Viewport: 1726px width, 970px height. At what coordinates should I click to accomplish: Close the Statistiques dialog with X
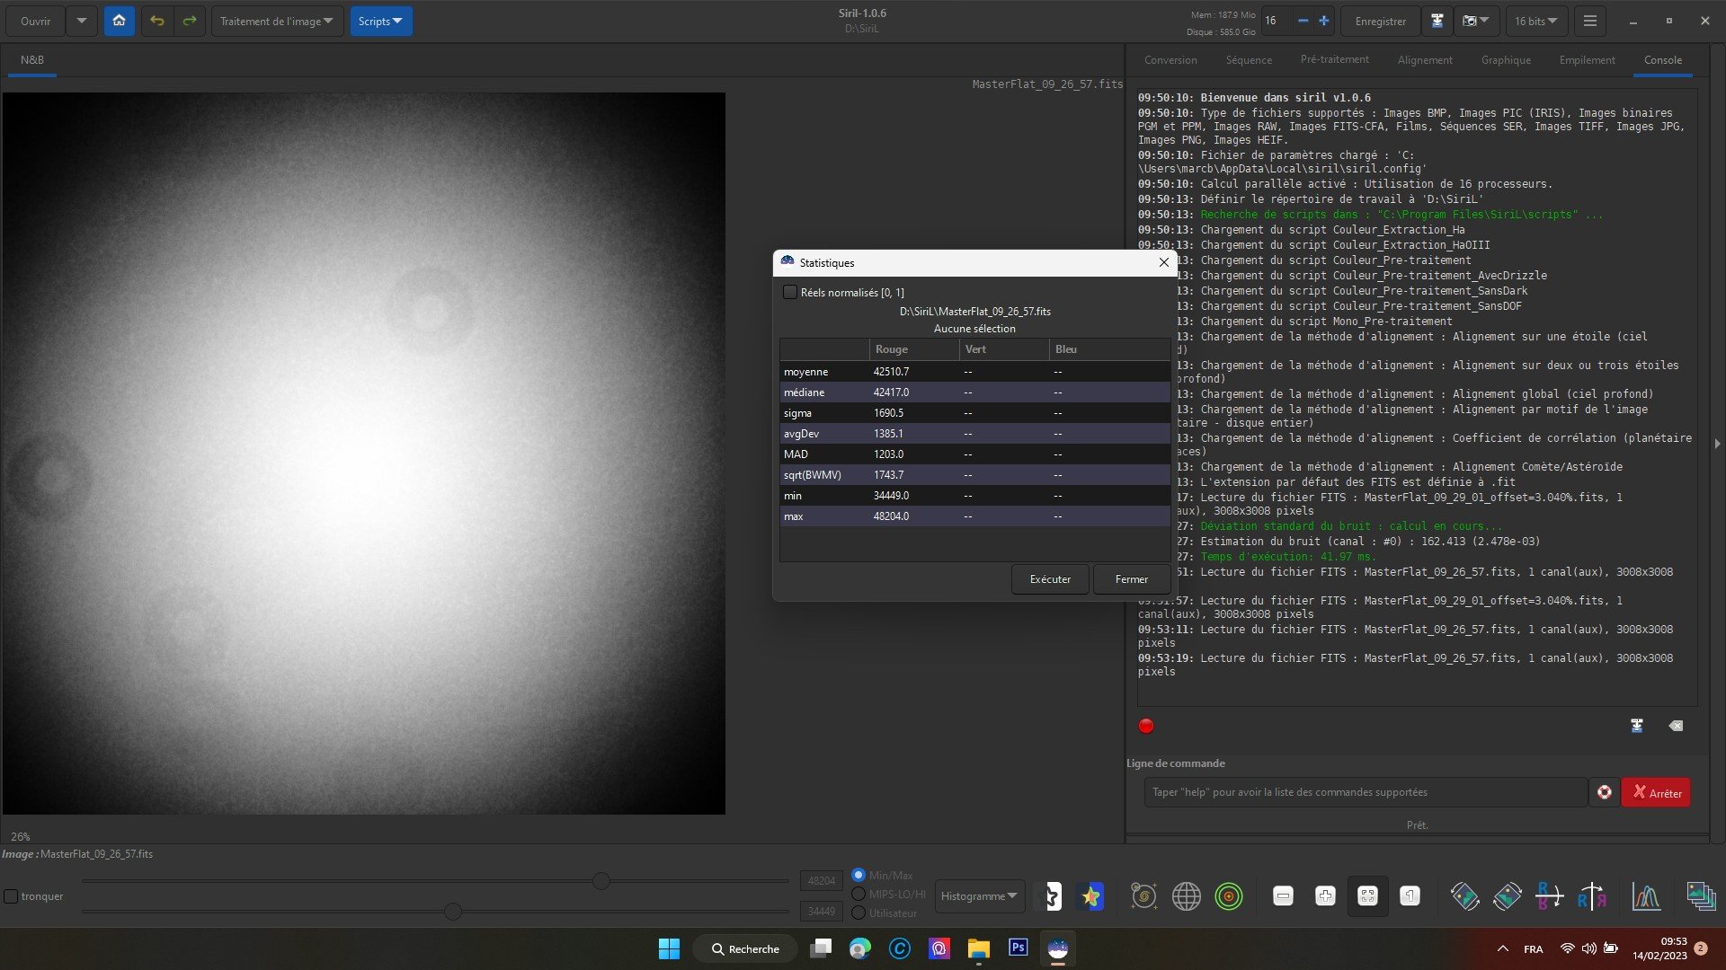click(x=1163, y=262)
